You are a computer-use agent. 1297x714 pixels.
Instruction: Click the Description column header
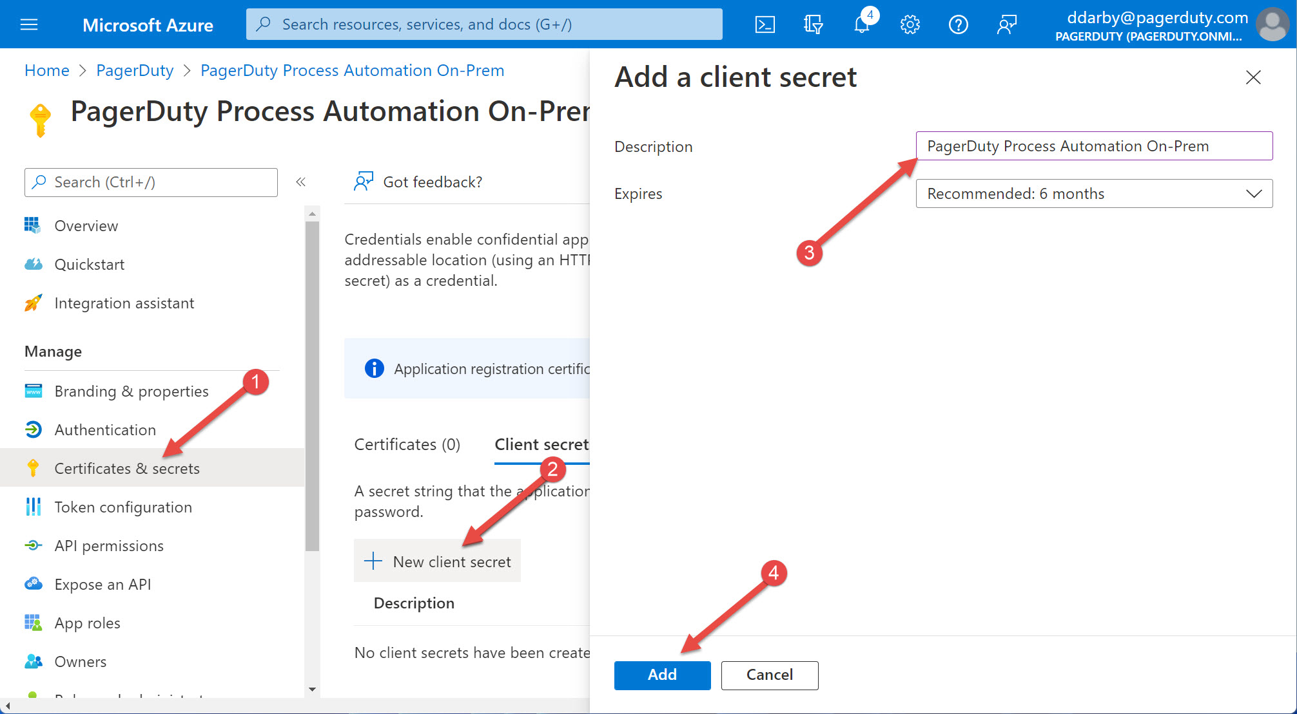click(414, 603)
